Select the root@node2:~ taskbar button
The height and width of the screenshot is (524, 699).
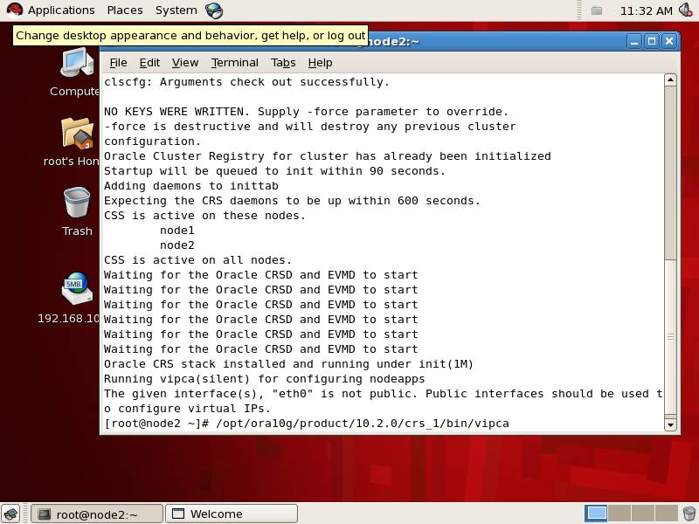[97, 514]
